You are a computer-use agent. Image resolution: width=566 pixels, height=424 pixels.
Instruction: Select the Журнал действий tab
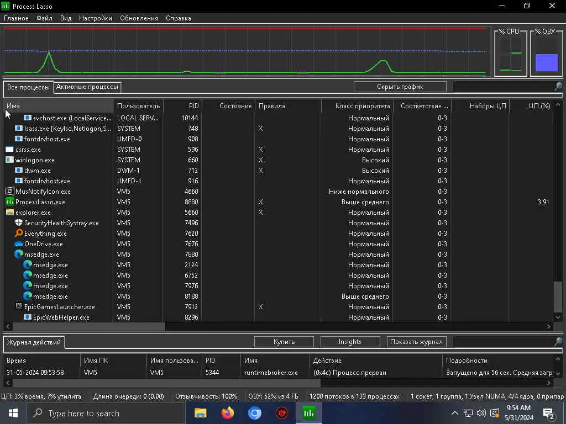(x=34, y=342)
